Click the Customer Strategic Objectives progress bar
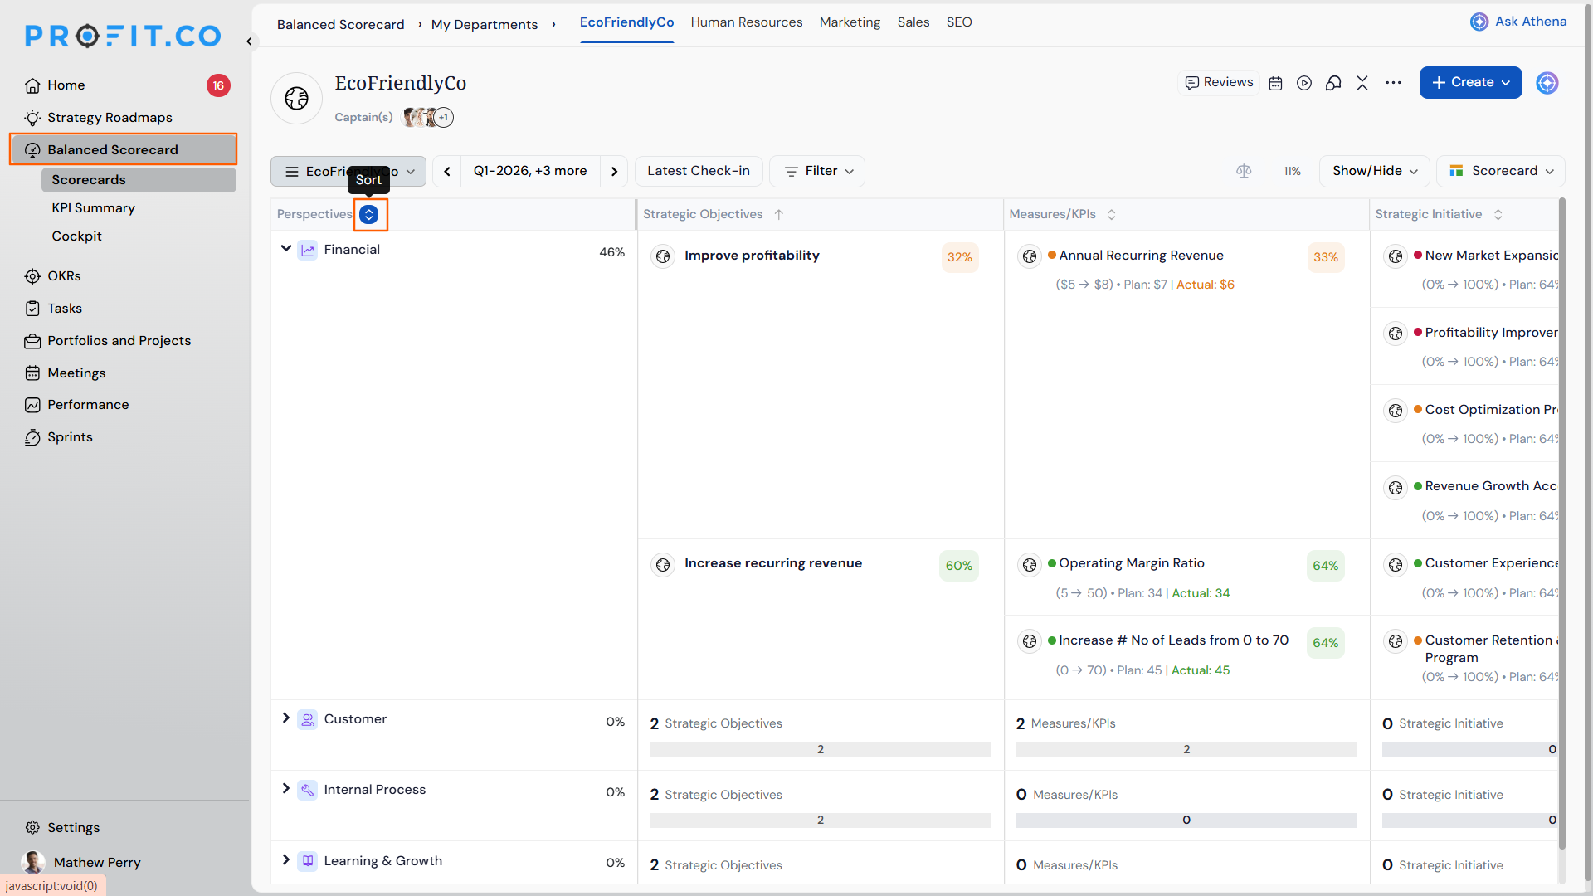Viewport: 1593px width, 896px height. coord(821,749)
